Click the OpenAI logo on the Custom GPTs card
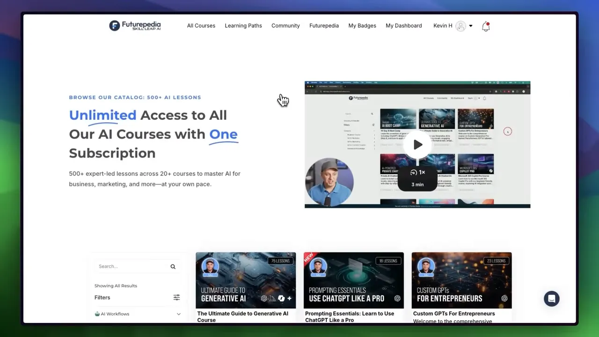The image size is (599, 337). tap(504, 298)
